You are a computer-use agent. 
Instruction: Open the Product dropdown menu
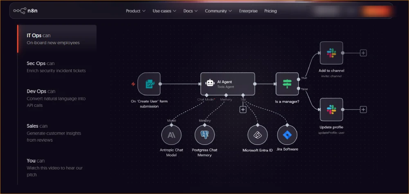click(x=136, y=11)
